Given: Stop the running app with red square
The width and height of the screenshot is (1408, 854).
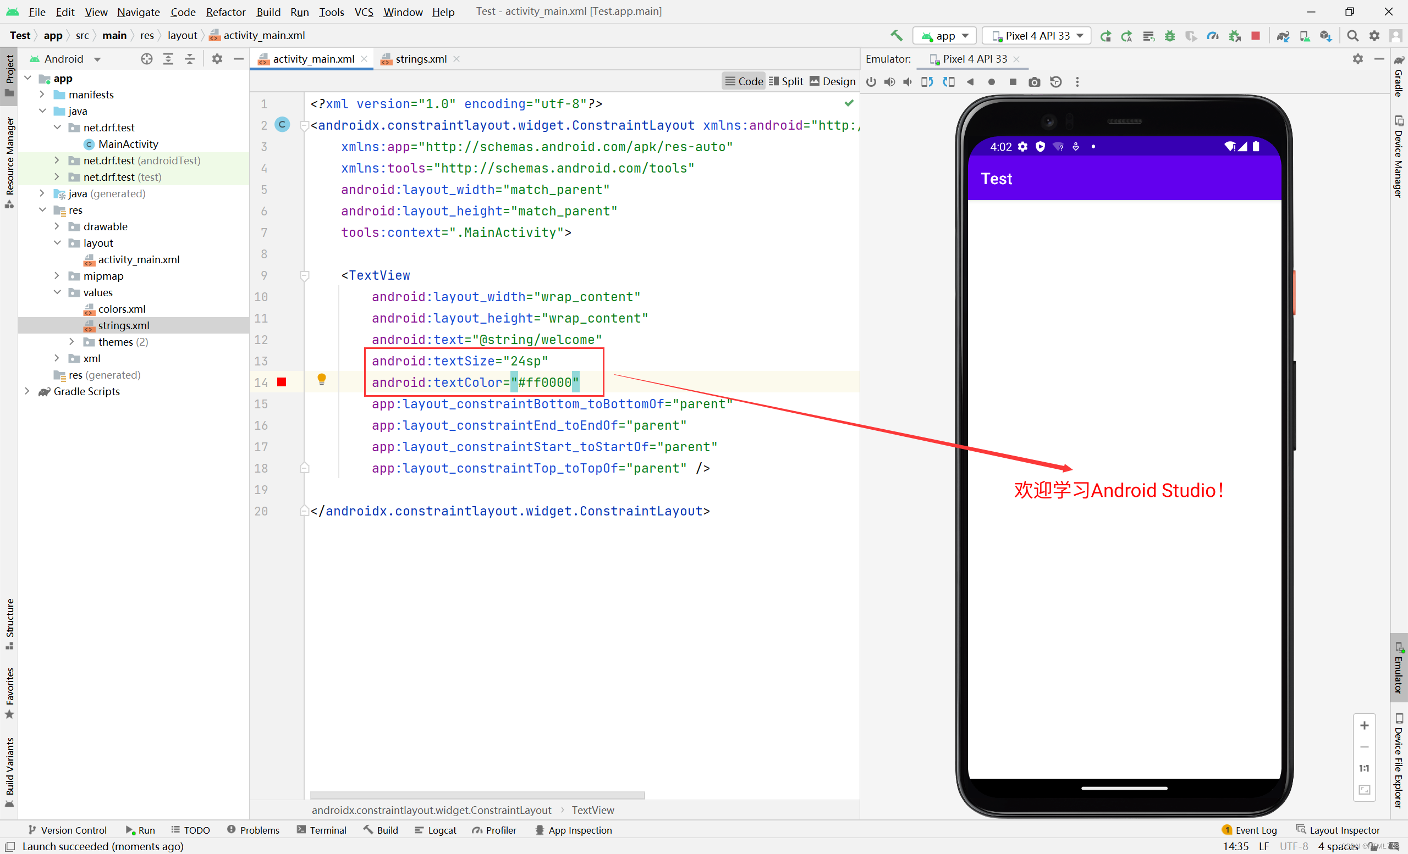Looking at the screenshot, I should pos(1256,36).
